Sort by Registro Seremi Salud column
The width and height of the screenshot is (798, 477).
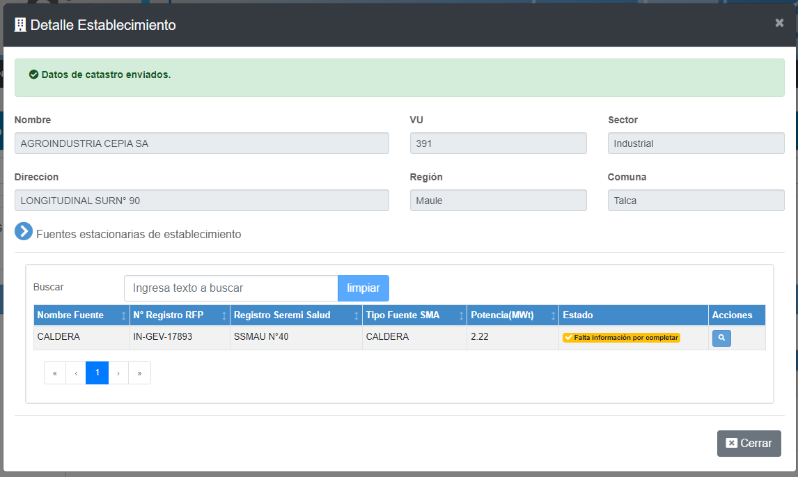(x=295, y=315)
